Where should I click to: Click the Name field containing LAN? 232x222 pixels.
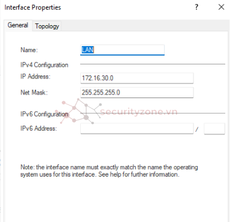(122, 50)
